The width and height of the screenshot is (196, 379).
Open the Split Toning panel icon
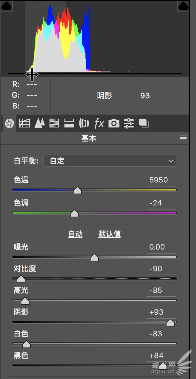[x=69, y=123]
